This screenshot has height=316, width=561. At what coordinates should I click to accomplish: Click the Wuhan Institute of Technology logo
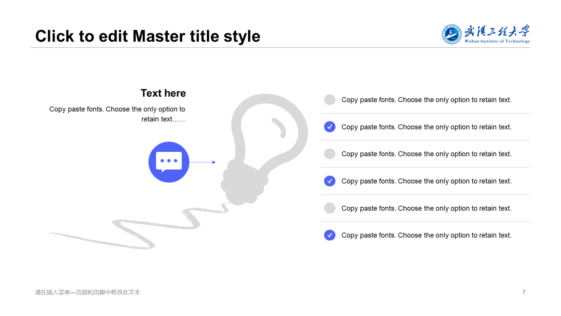click(486, 34)
